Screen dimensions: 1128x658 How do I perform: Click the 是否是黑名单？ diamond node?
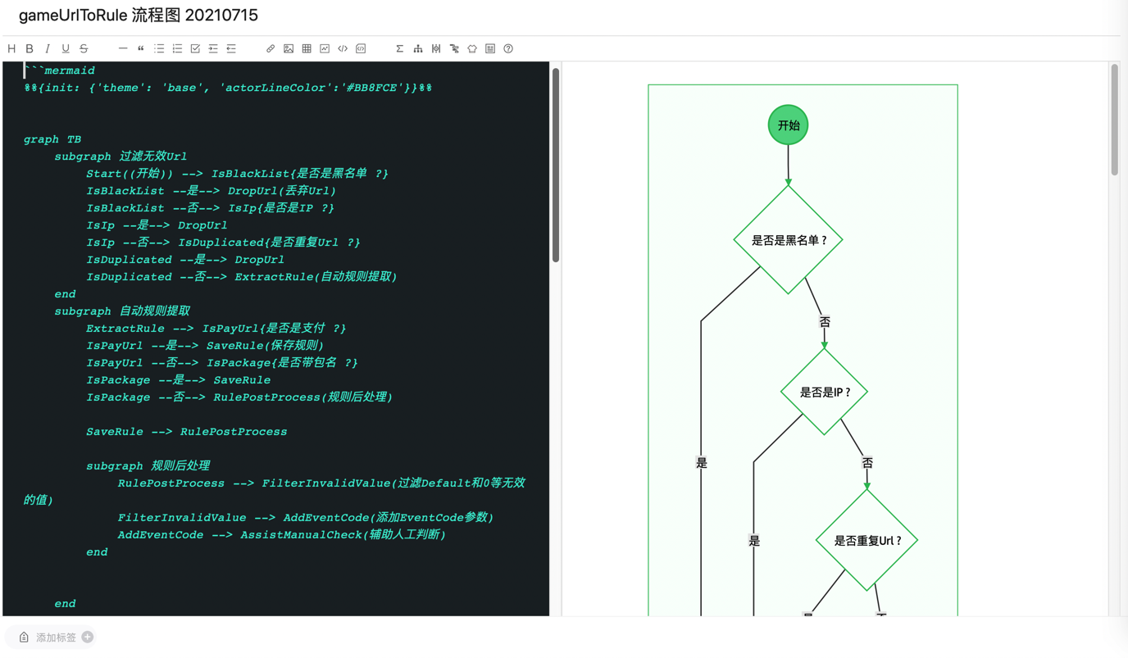pos(788,240)
